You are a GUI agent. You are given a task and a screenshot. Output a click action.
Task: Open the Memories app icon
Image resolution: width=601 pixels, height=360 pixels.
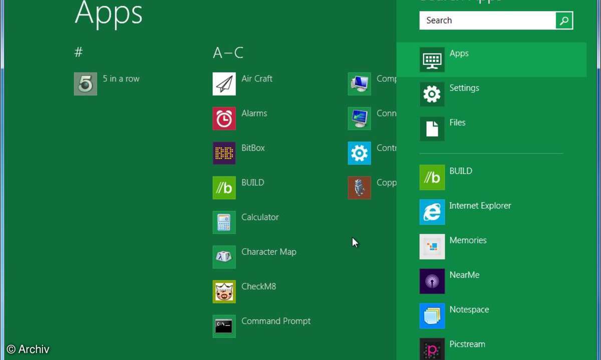(x=432, y=246)
